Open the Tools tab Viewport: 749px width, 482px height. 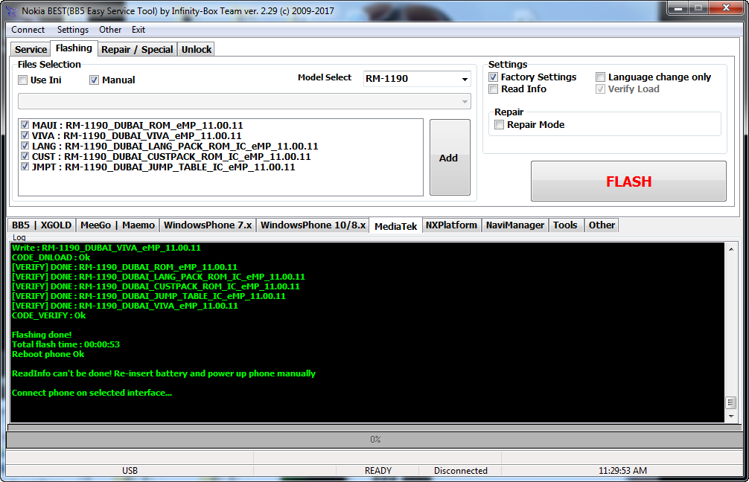(x=565, y=225)
